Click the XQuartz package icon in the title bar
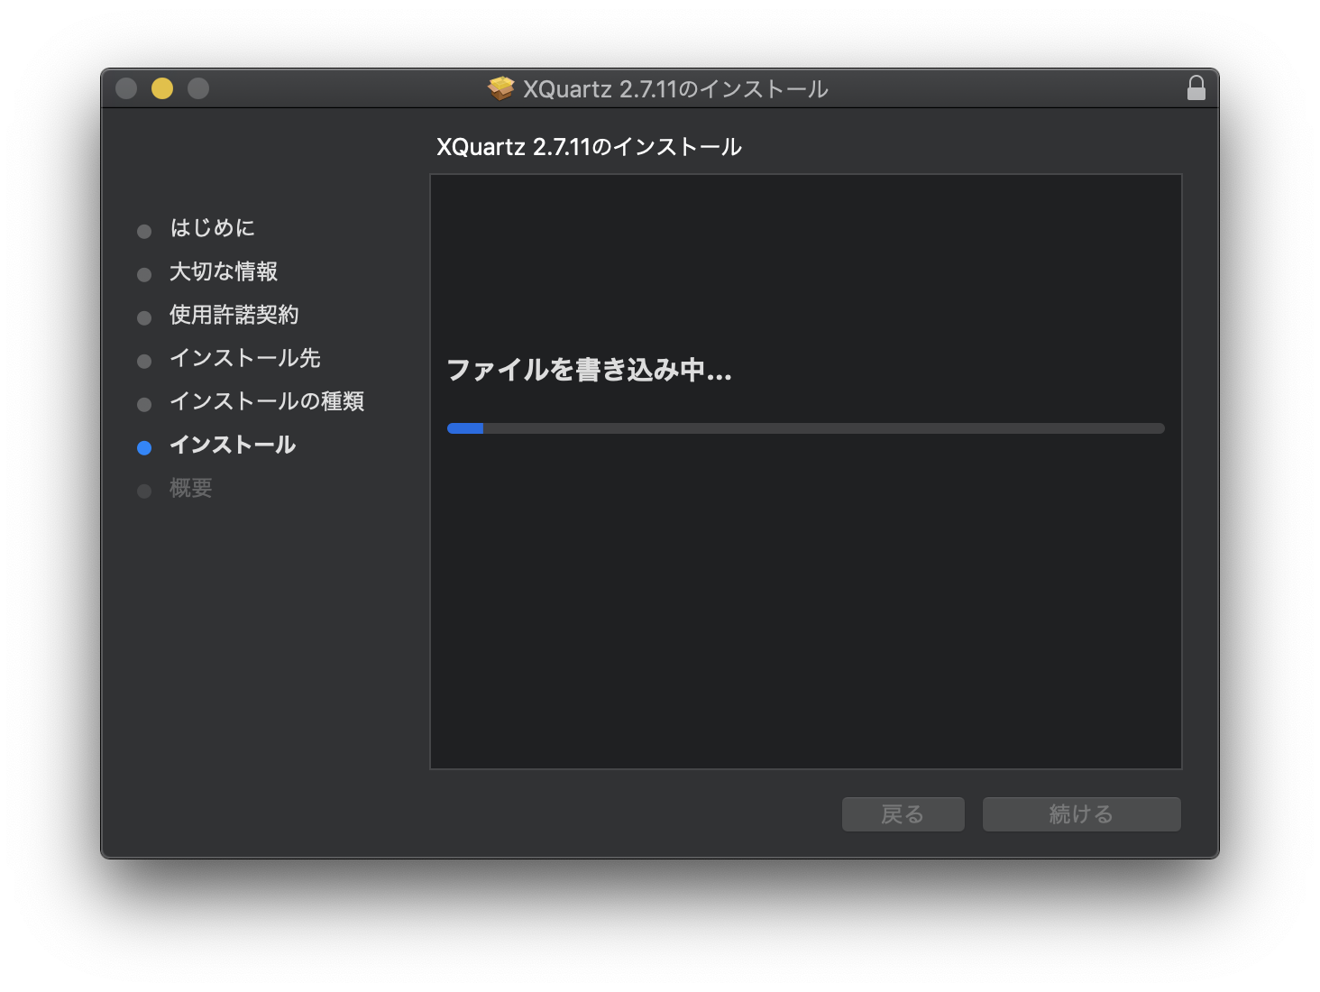The width and height of the screenshot is (1320, 992). point(501,88)
